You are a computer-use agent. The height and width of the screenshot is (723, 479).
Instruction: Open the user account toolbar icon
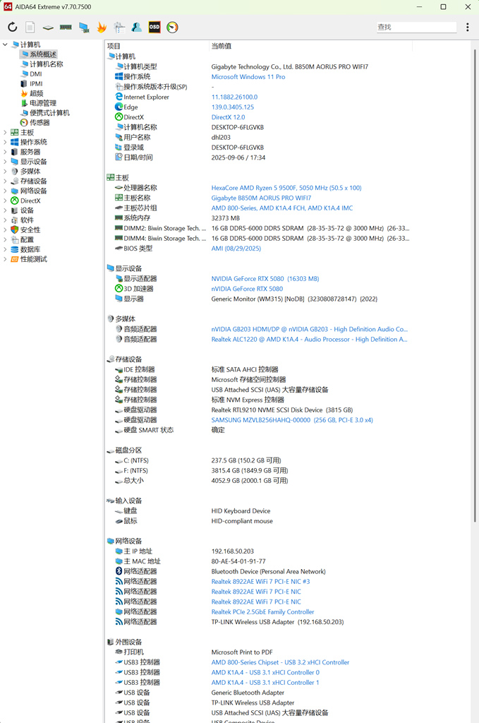[x=137, y=28]
